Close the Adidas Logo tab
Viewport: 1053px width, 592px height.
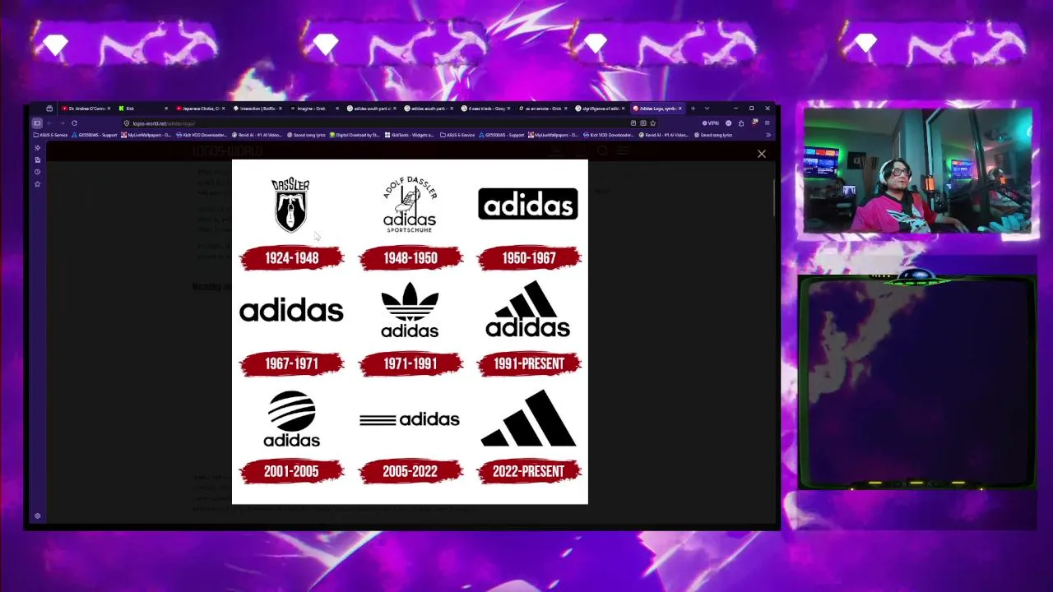680,109
